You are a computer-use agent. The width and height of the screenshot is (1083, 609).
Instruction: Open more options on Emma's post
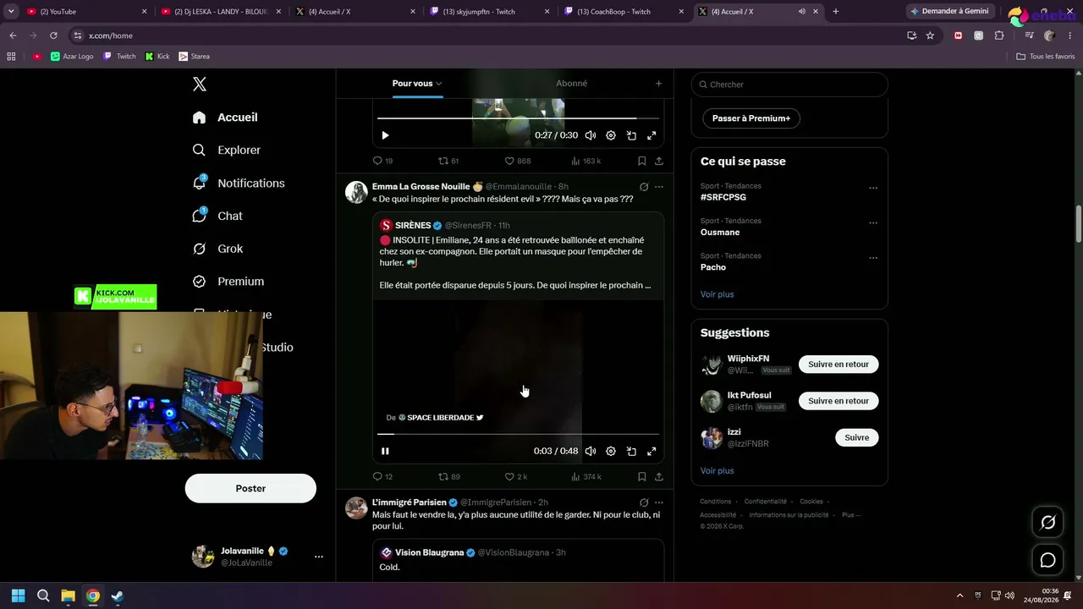(x=659, y=187)
